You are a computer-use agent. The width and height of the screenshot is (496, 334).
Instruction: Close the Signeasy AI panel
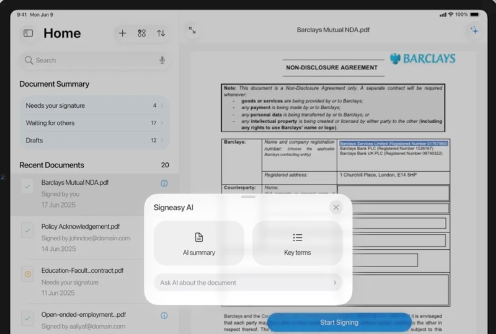[x=336, y=208]
